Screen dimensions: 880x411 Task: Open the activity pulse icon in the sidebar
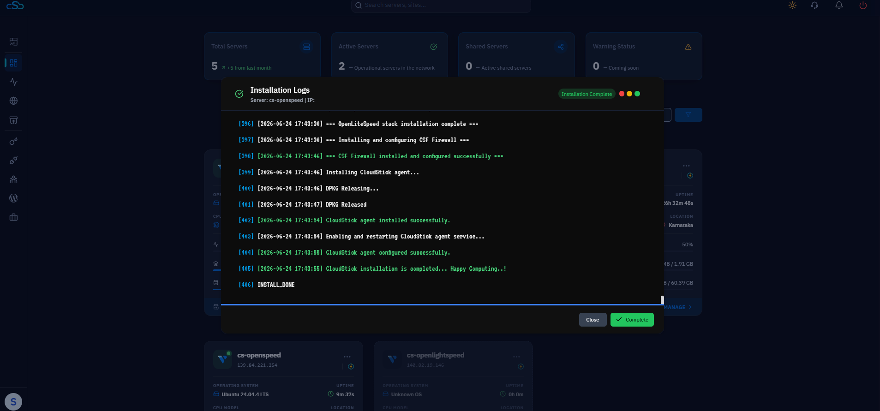[x=13, y=82]
